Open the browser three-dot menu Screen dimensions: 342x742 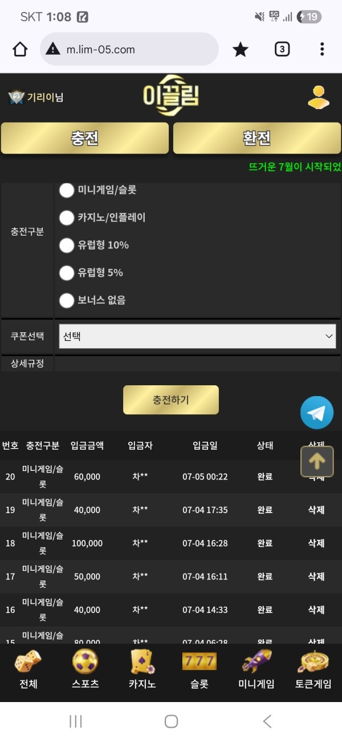[322, 49]
